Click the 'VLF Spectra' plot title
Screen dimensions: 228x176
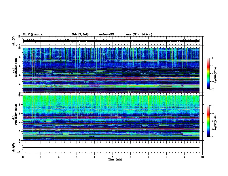click(x=33, y=35)
